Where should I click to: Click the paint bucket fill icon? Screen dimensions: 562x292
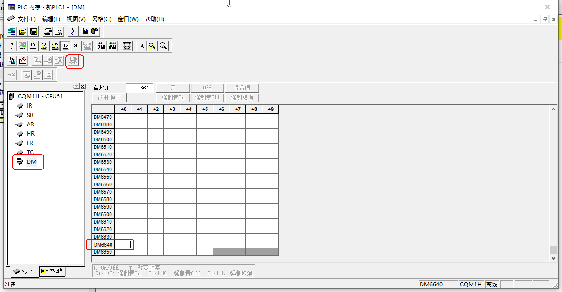12,60
